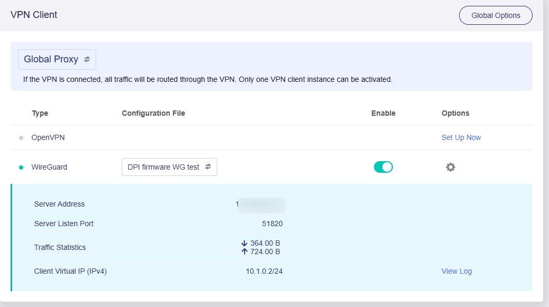Click the Options column header
This screenshot has height=307, width=549.
pyautogui.click(x=455, y=113)
